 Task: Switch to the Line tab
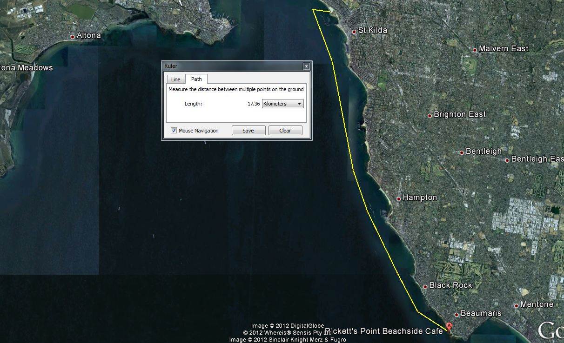175,79
